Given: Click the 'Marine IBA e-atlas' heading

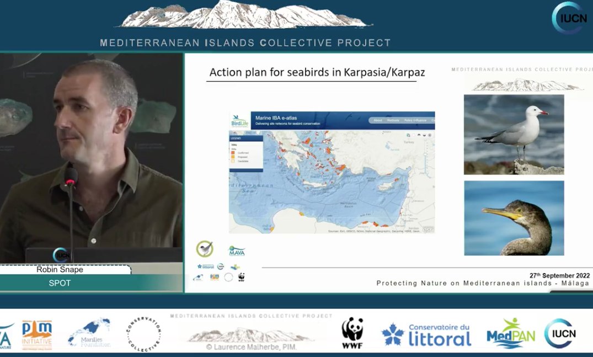Looking at the screenshot, I should coord(276,118).
